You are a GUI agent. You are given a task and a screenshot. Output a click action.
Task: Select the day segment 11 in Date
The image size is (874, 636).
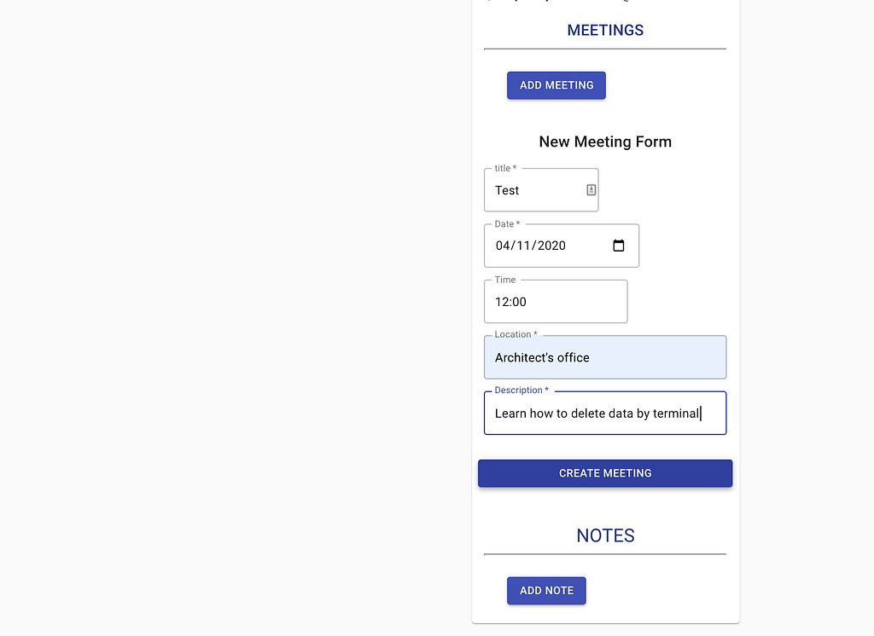pyautogui.click(x=523, y=246)
